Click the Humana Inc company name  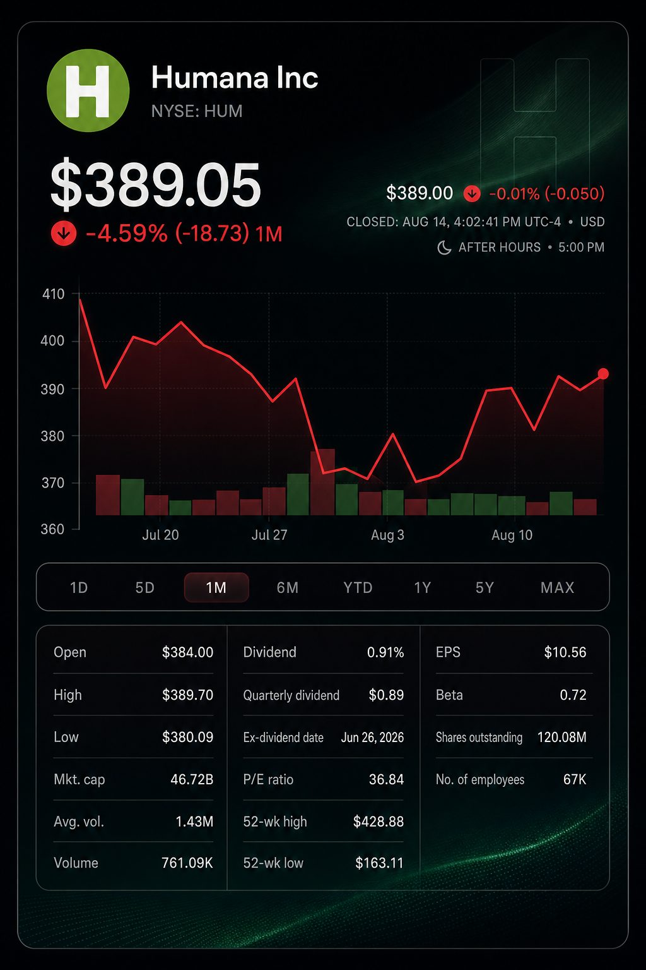pyautogui.click(x=235, y=78)
